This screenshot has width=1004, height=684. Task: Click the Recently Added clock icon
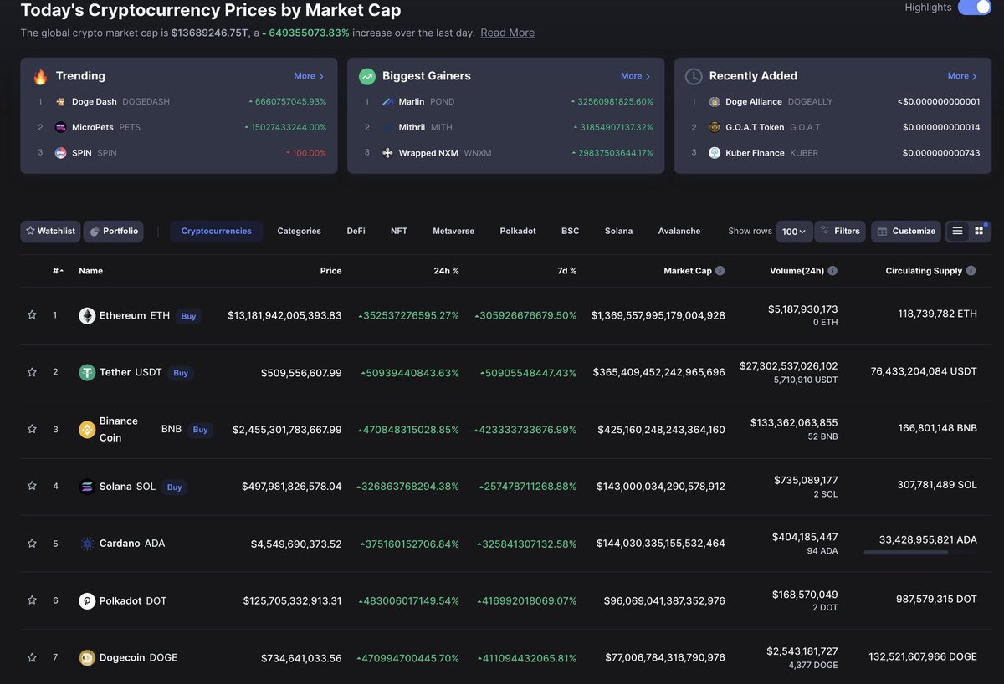tap(693, 76)
